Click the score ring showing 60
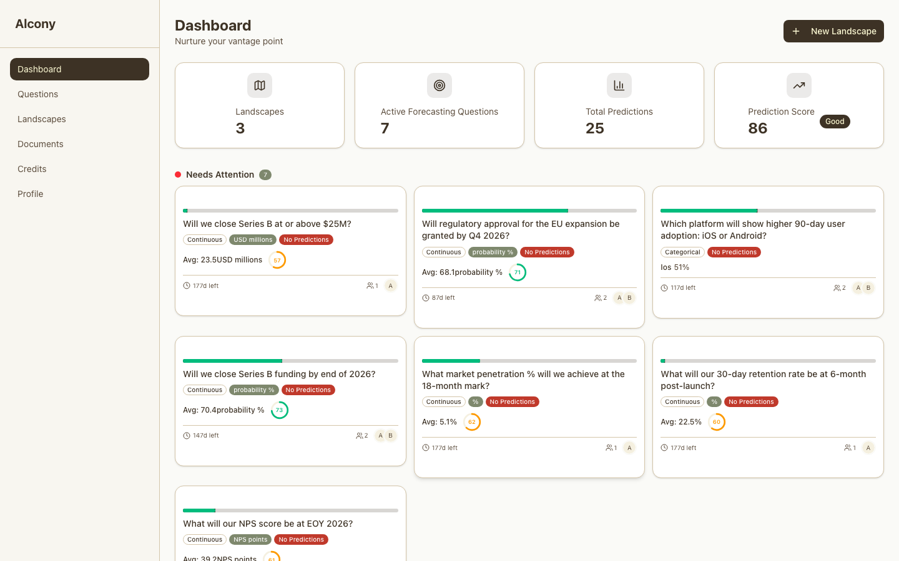899x561 pixels. (x=717, y=422)
